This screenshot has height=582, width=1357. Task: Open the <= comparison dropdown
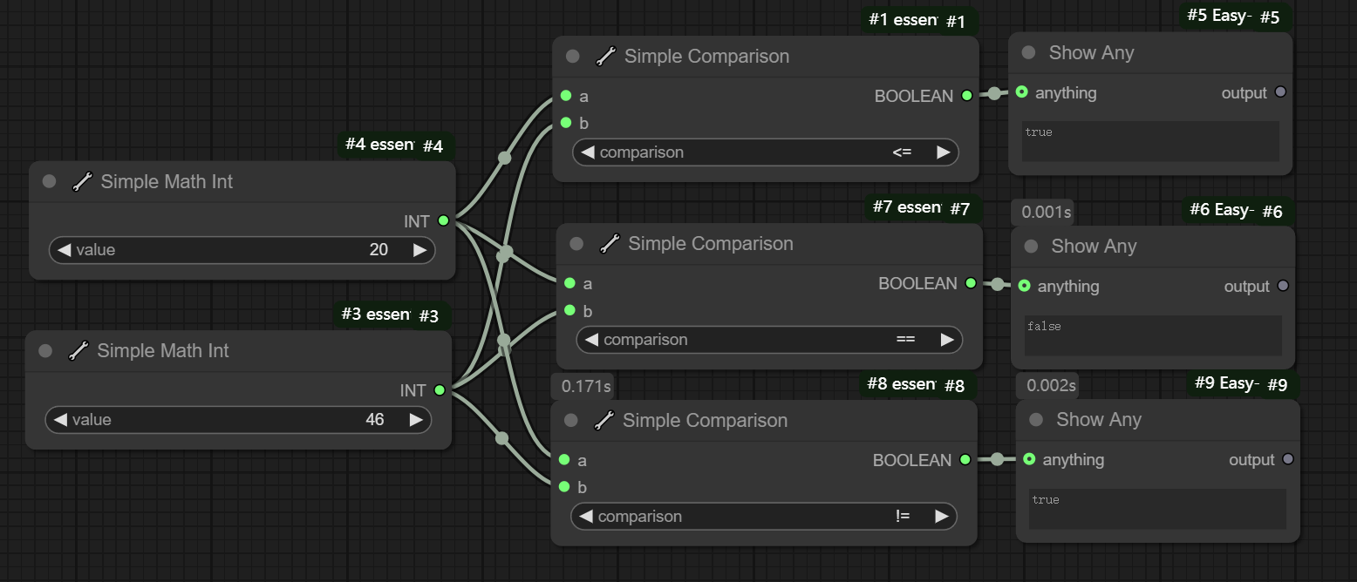(x=765, y=152)
